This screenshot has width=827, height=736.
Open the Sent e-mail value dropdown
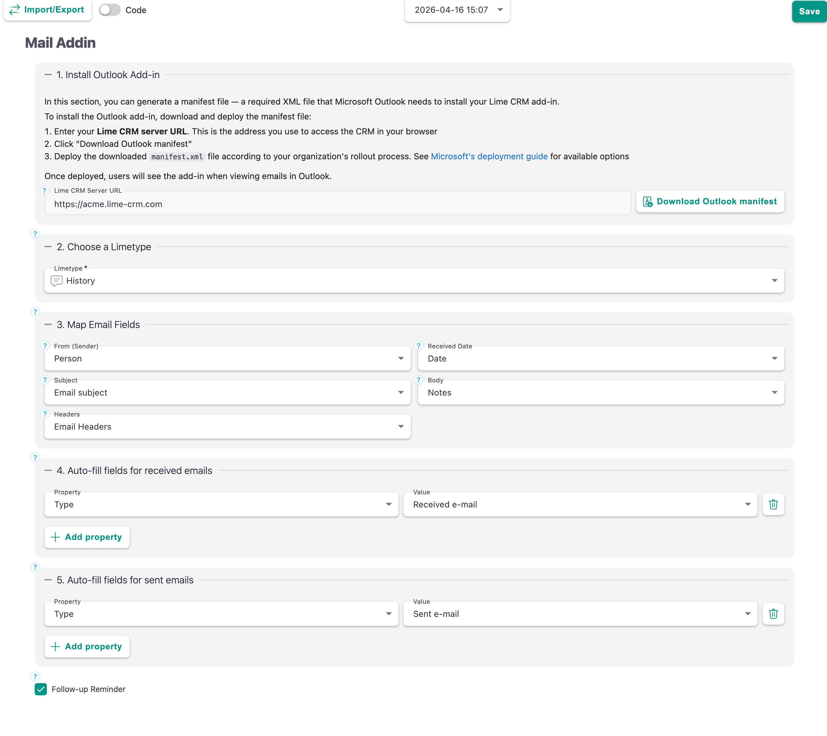click(581, 614)
